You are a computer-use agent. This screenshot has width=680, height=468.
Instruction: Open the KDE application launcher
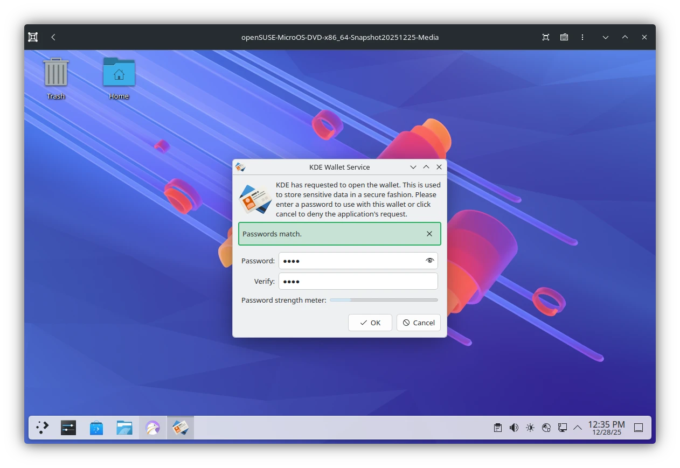click(x=41, y=427)
